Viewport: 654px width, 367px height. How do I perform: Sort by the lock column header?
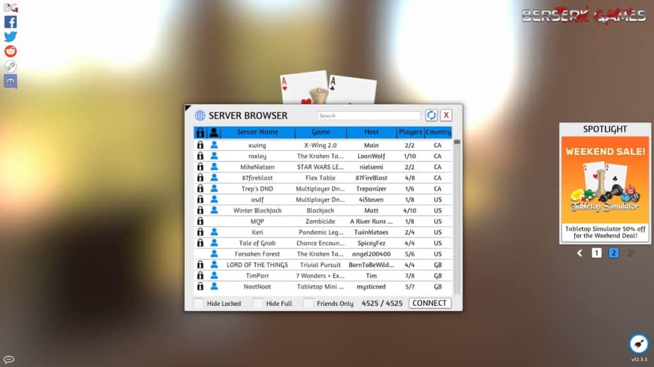200,133
